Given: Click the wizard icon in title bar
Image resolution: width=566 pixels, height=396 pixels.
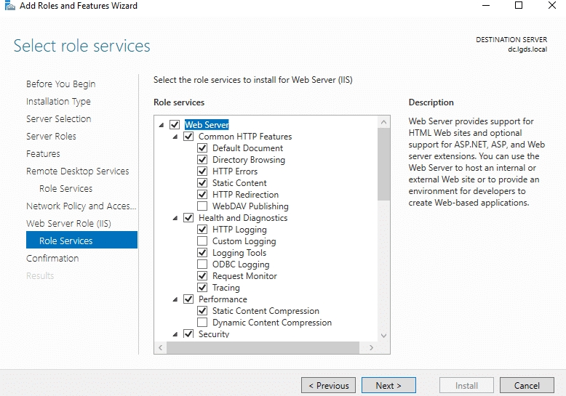Looking at the screenshot, I should pos(9,6).
